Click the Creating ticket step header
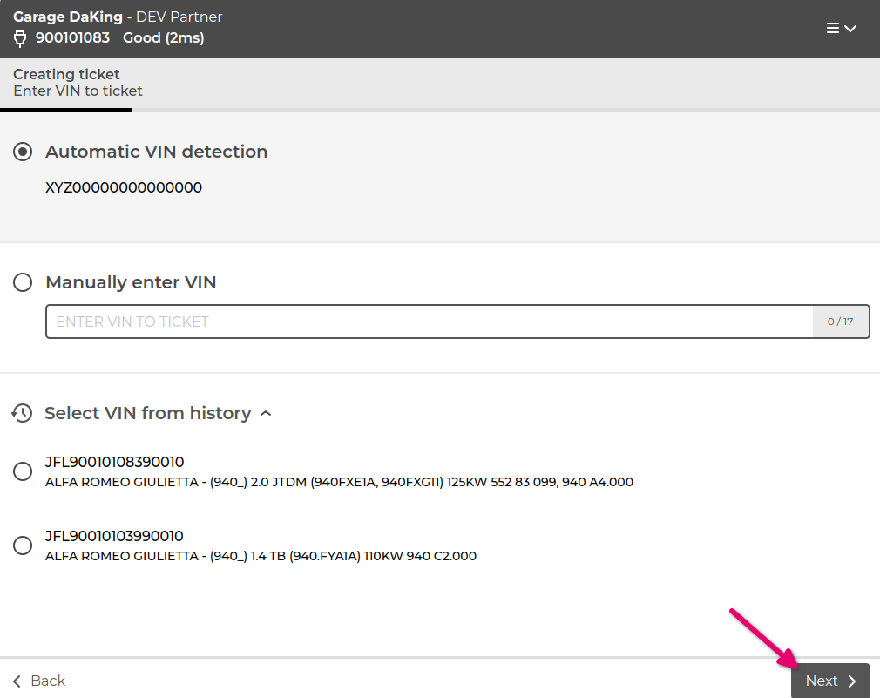880x698 pixels. pos(68,74)
